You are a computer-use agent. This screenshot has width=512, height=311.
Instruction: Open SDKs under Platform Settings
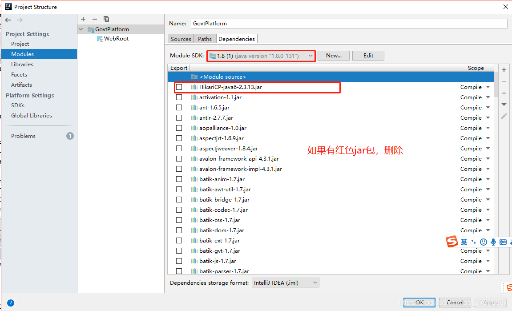coord(18,105)
